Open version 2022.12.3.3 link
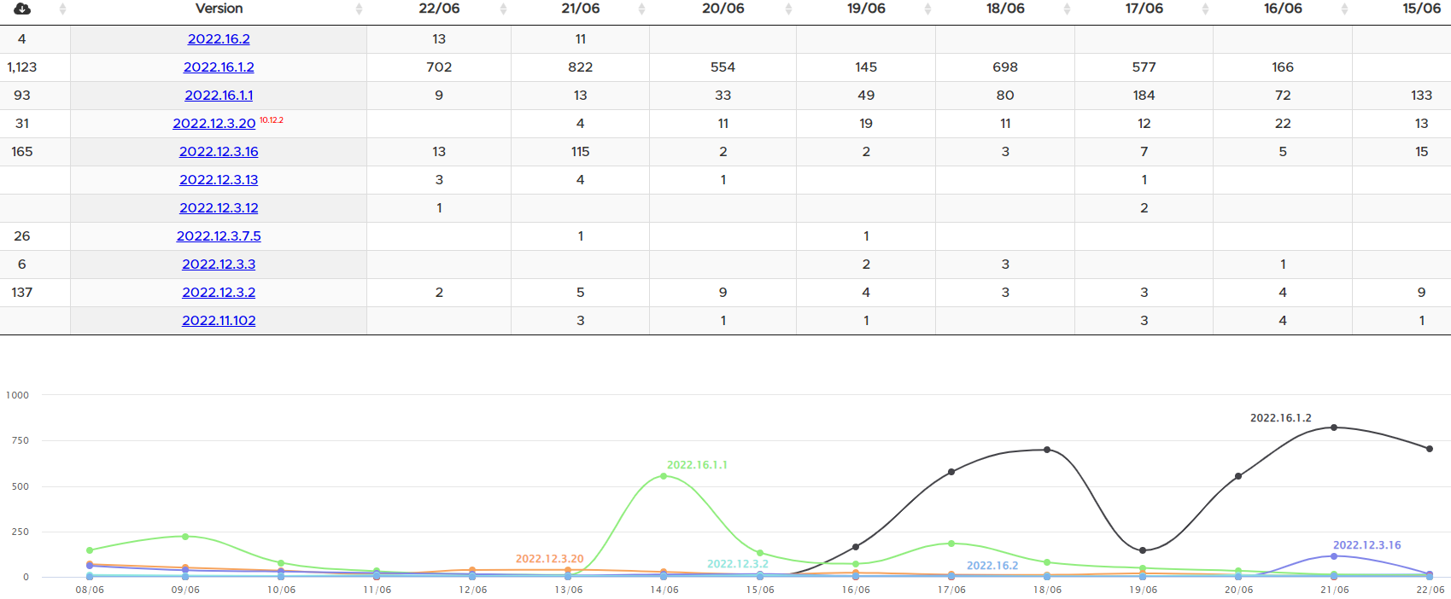This screenshot has height=599, width=1451. 219,265
